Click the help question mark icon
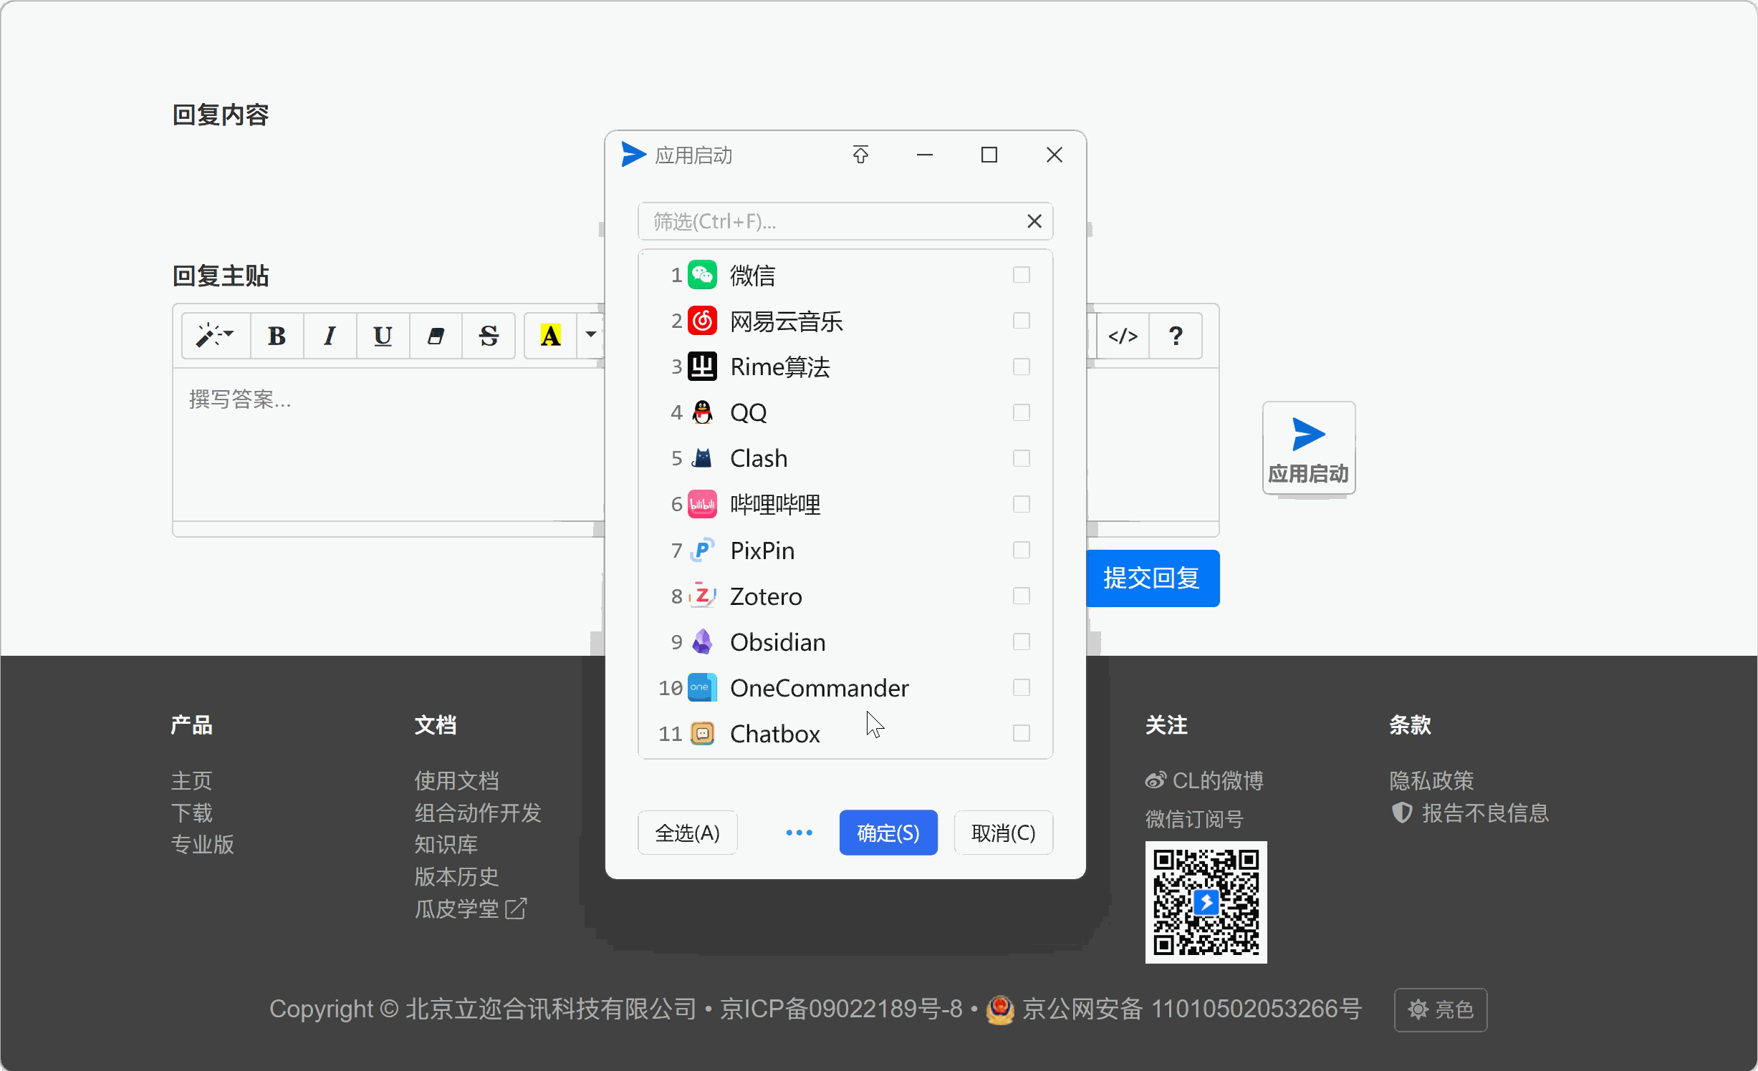 (x=1176, y=336)
